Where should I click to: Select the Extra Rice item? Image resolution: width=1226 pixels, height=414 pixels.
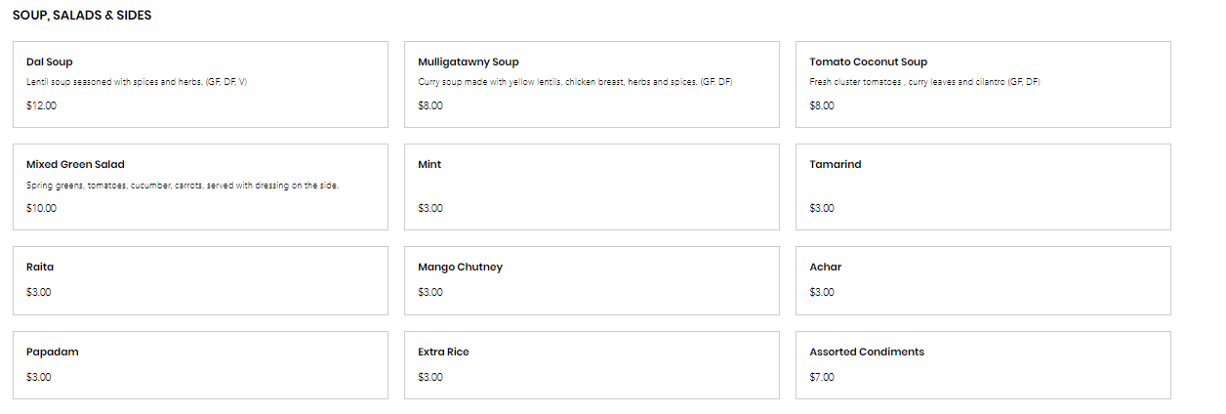(443, 352)
